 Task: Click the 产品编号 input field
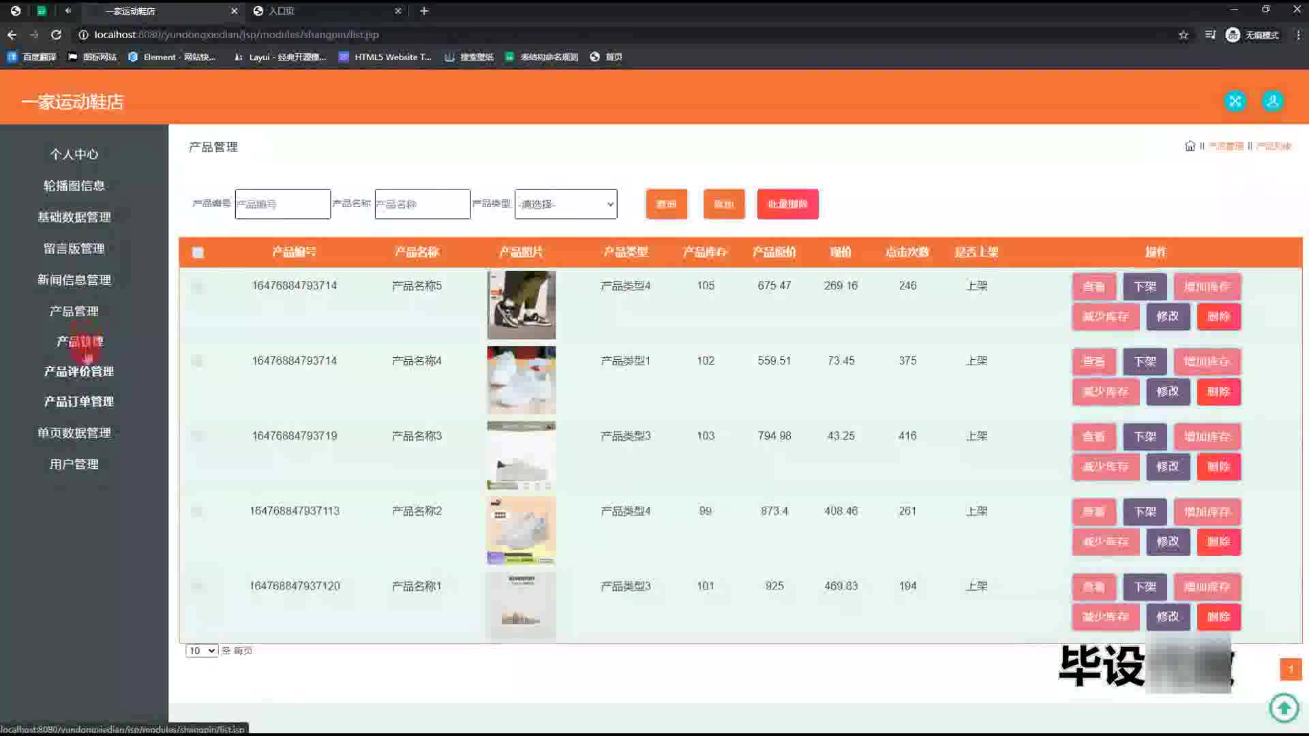[282, 204]
